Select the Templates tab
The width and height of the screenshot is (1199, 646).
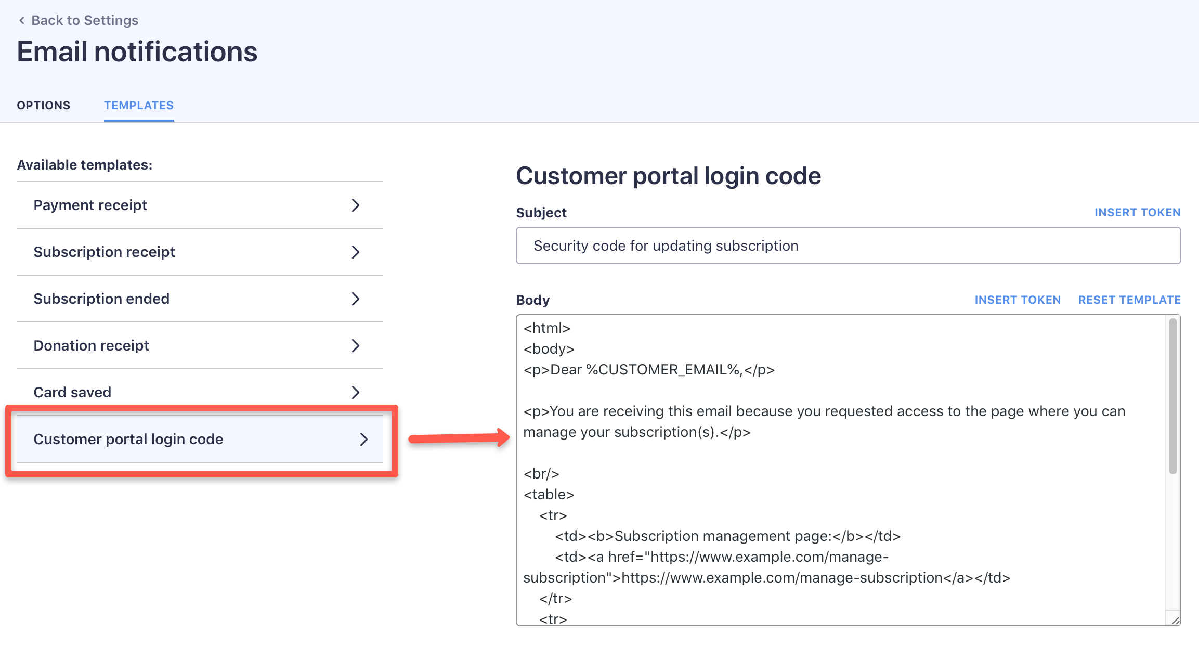[x=139, y=106]
